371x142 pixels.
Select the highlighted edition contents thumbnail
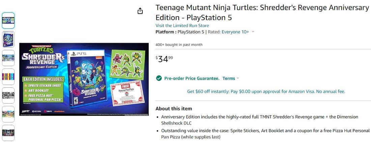[x=8, y=21]
